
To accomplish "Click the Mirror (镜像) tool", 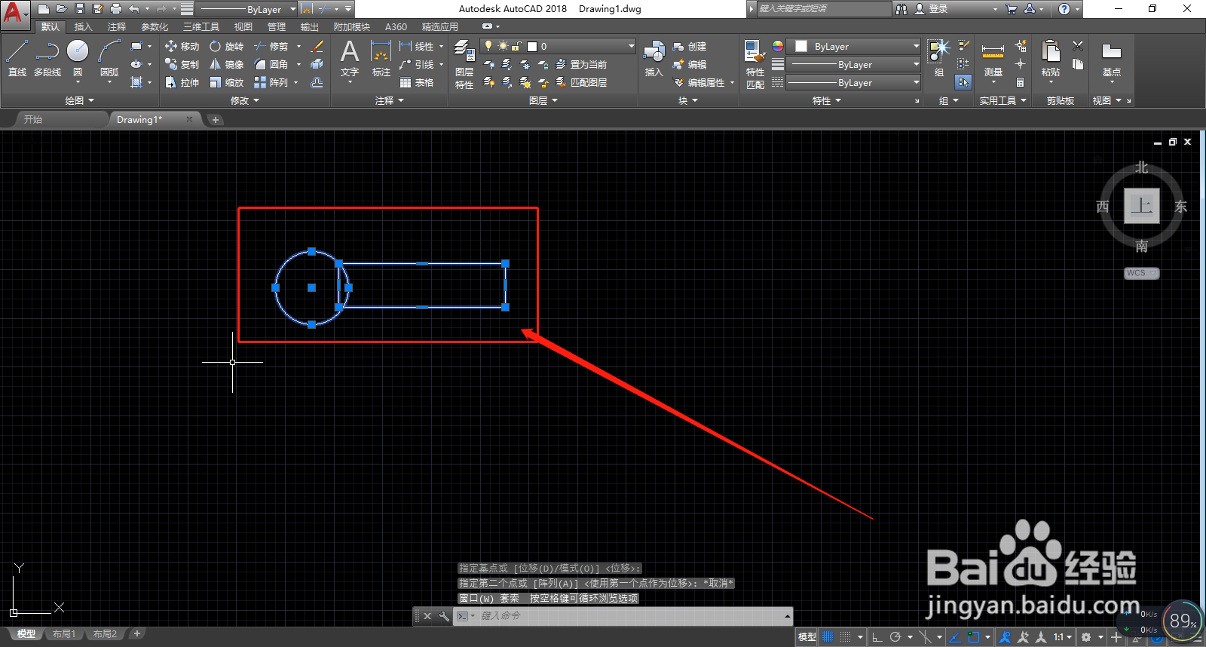I will 227,65.
